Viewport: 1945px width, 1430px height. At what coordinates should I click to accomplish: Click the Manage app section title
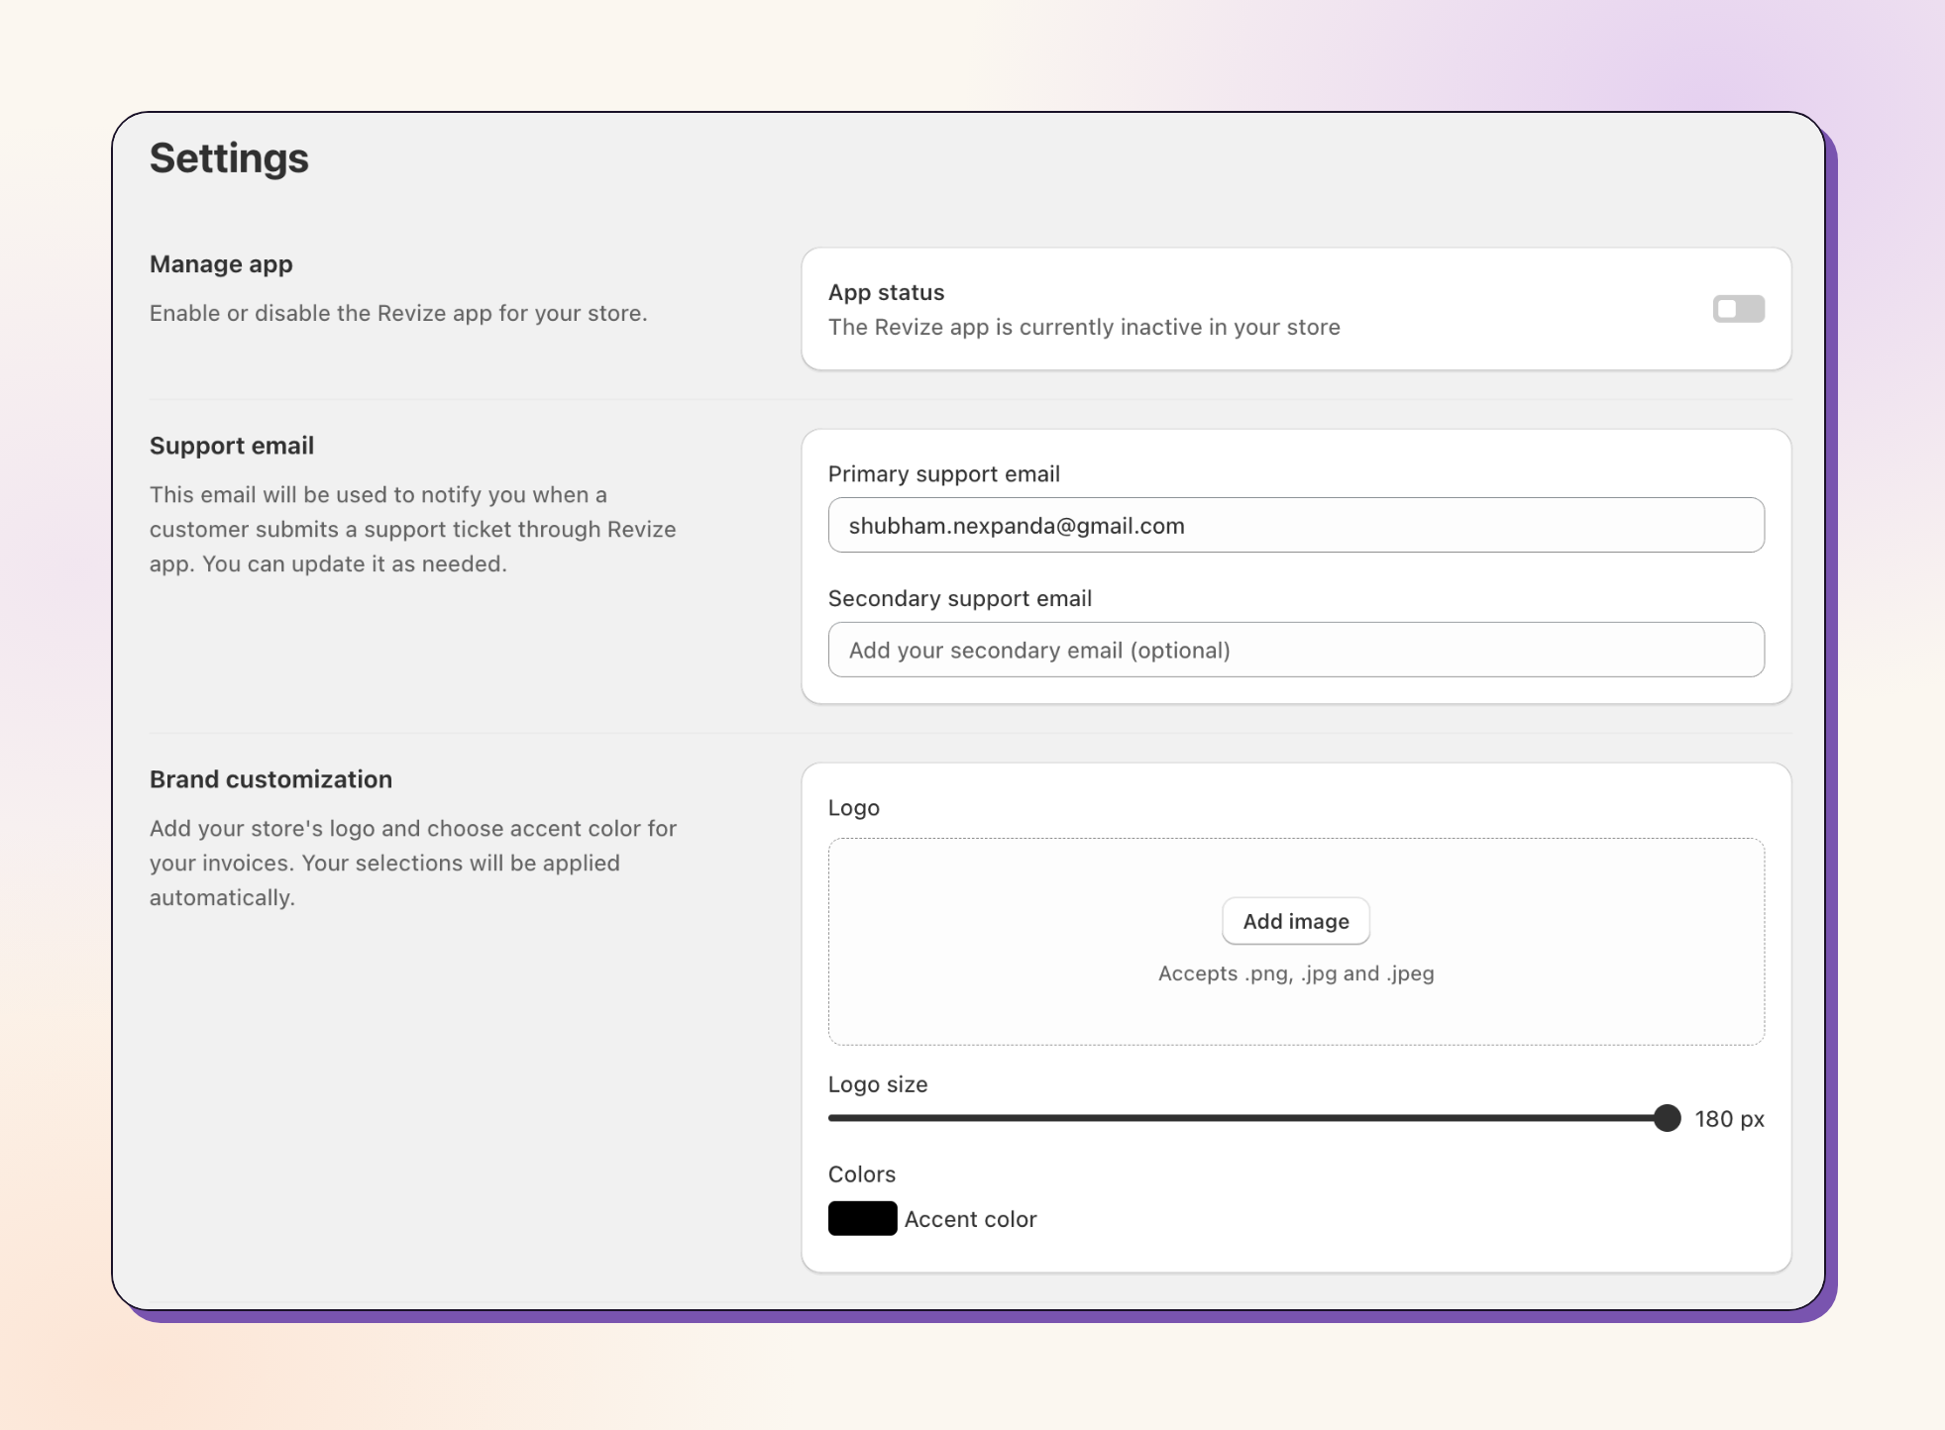(221, 264)
